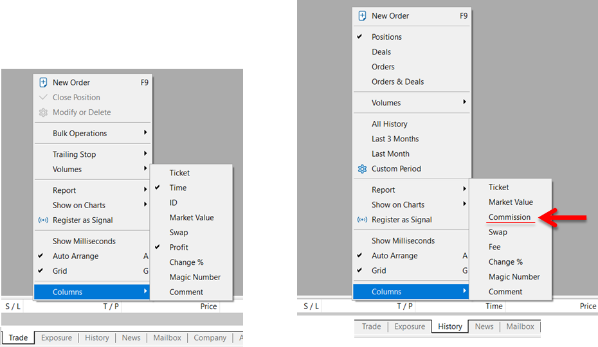Click the Custom Period gear icon
The height and width of the screenshot is (347, 598).
click(362, 169)
